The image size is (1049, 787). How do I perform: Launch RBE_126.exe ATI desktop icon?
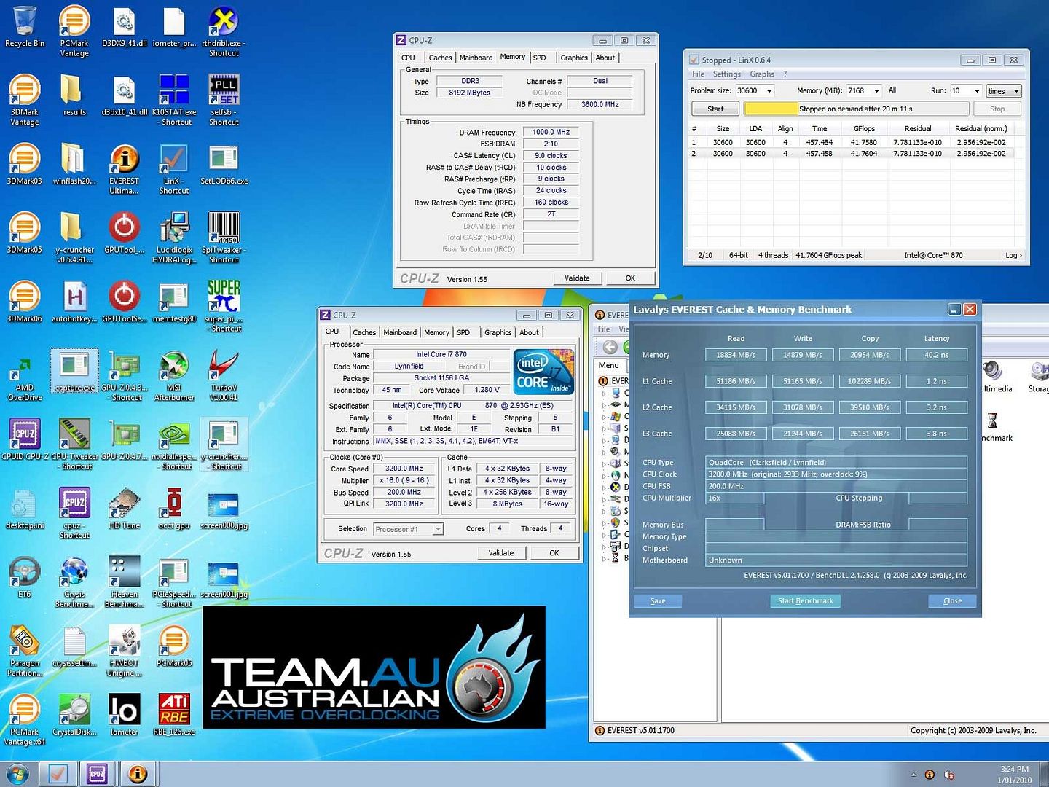174,715
